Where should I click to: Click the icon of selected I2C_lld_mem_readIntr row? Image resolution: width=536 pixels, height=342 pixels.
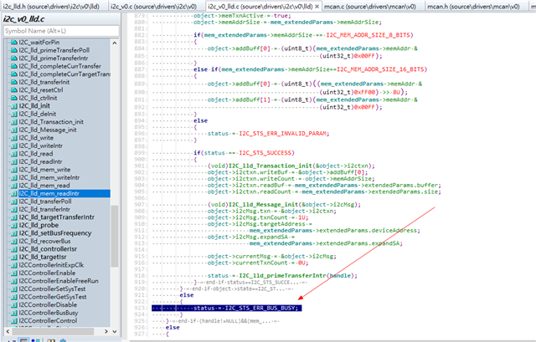coord(14,193)
